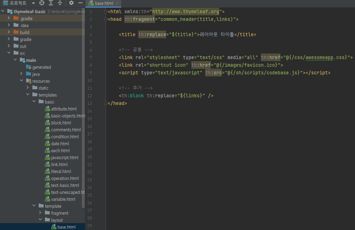Expand the gradle folder

(x=9, y=39)
